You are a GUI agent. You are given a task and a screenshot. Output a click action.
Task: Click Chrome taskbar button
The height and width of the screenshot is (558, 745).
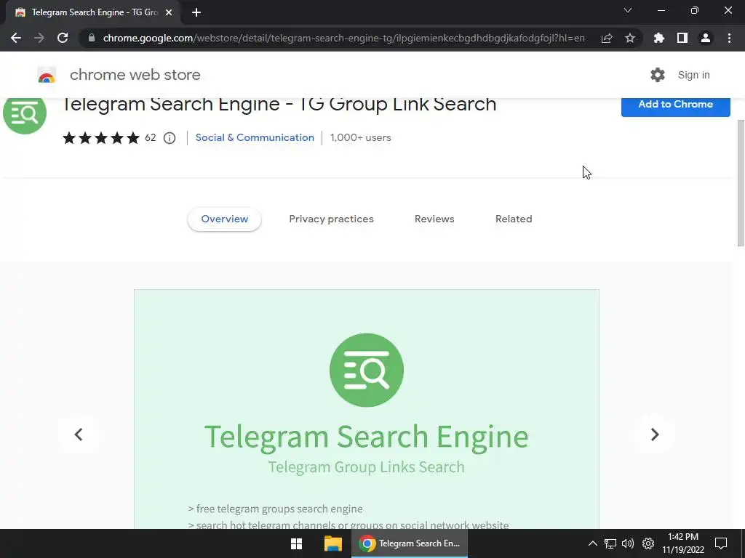(x=410, y=543)
